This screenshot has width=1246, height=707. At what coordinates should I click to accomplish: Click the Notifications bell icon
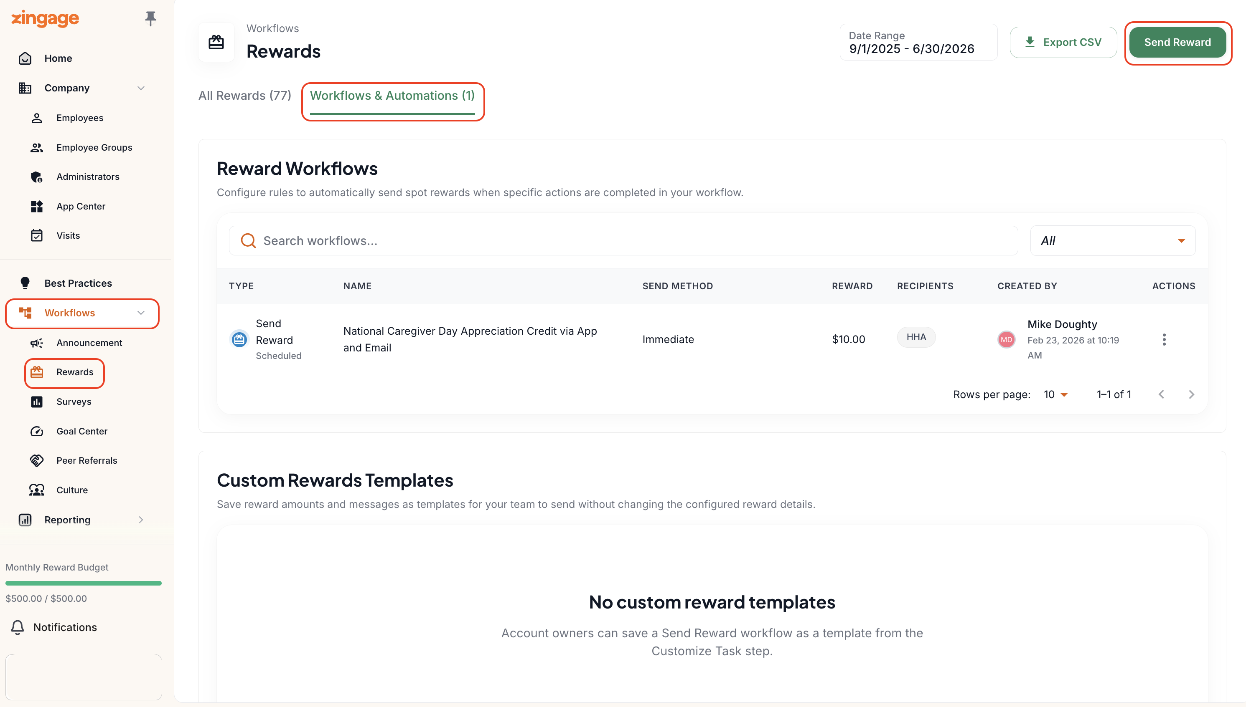pos(18,627)
